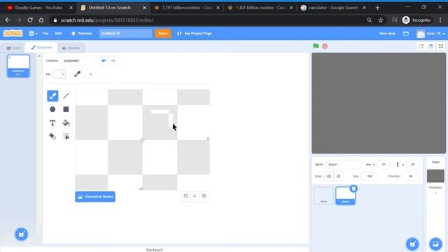This screenshot has height=252, width=448.
Task: Open the Edit menu
Action: click(58, 34)
